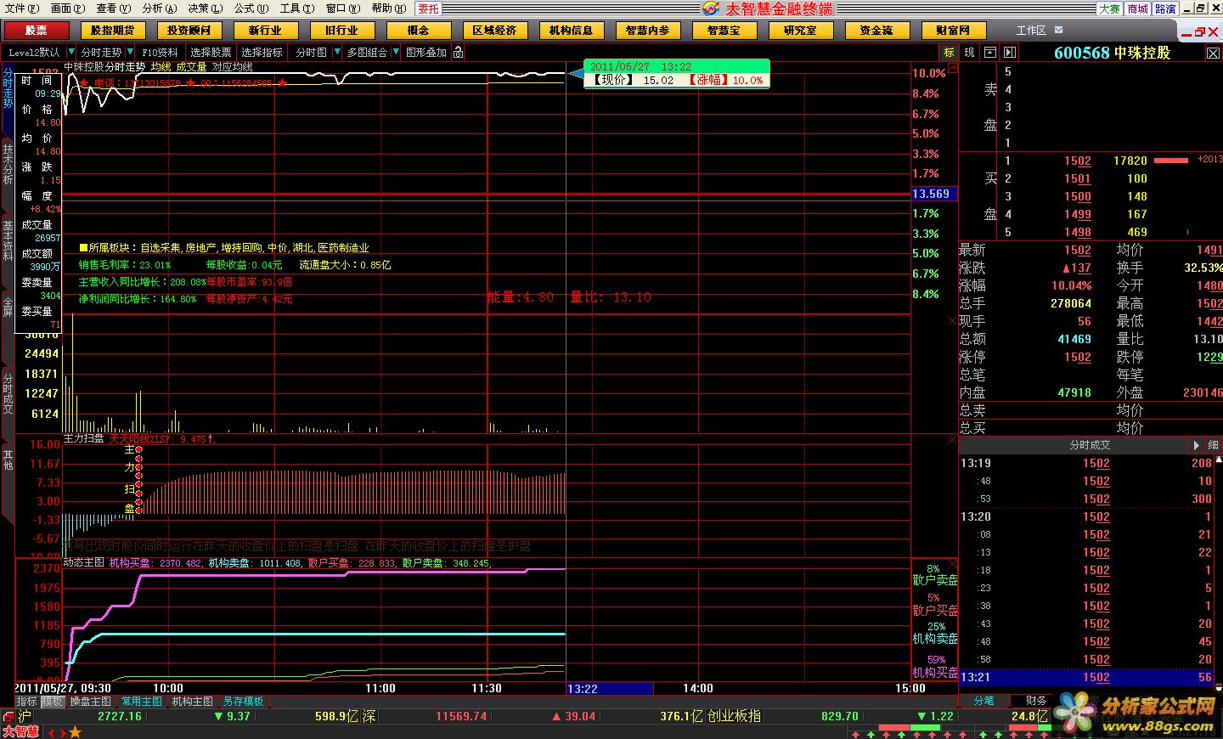Click the red restore icon in inner window
The image size is (1223, 739).
1200,31
